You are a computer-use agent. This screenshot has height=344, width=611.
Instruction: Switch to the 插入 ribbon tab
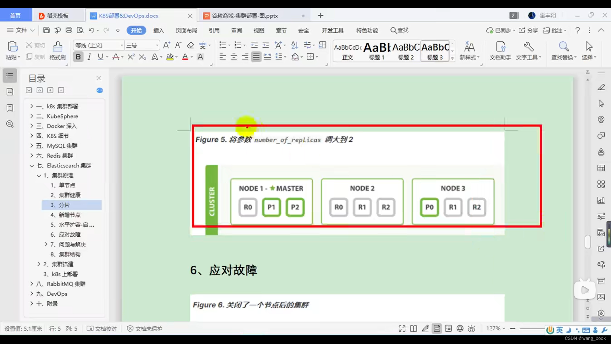158,30
